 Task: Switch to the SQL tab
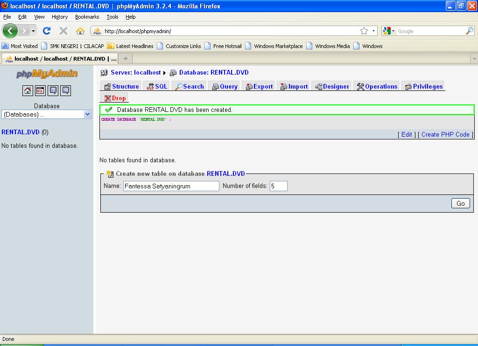157,87
